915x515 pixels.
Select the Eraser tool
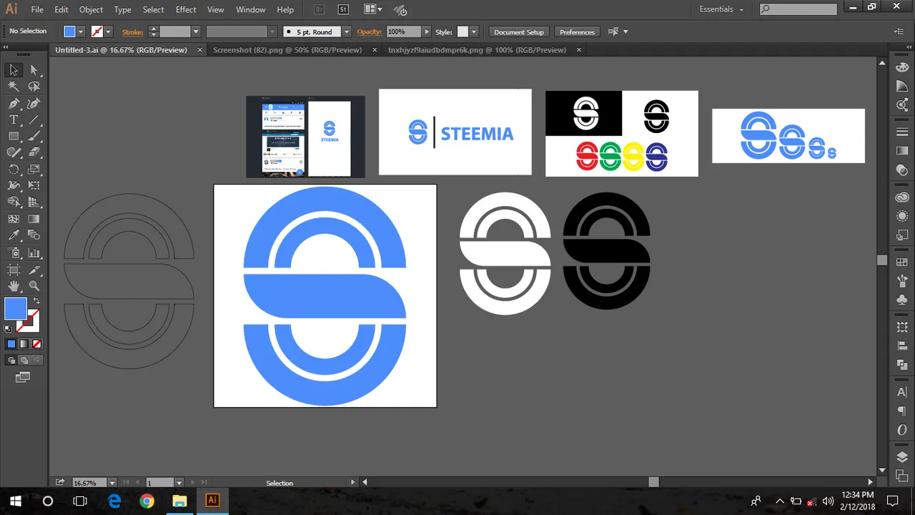(x=34, y=152)
